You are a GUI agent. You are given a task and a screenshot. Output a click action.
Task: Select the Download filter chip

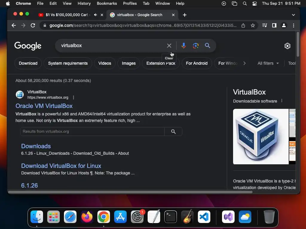[28, 63]
